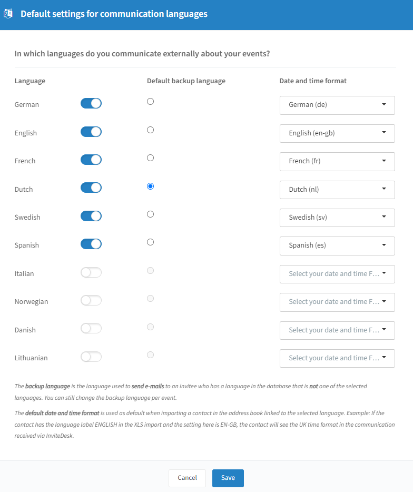
Task: Set German as default backup language
Action: coord(150,101)
